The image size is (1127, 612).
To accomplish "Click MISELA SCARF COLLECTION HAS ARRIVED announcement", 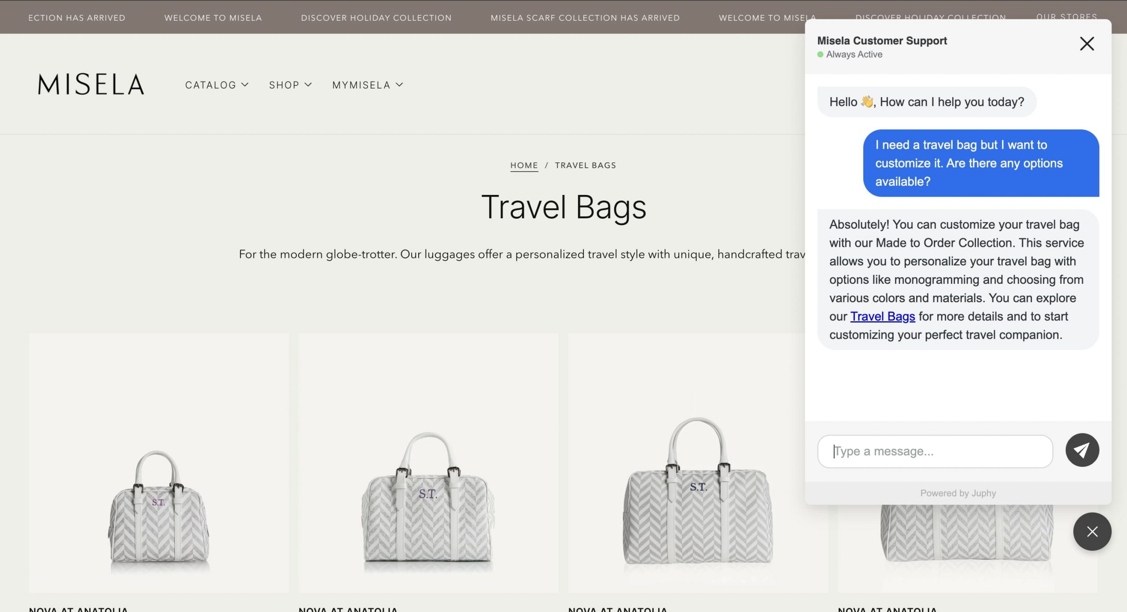I will click(x=585, y=18).
